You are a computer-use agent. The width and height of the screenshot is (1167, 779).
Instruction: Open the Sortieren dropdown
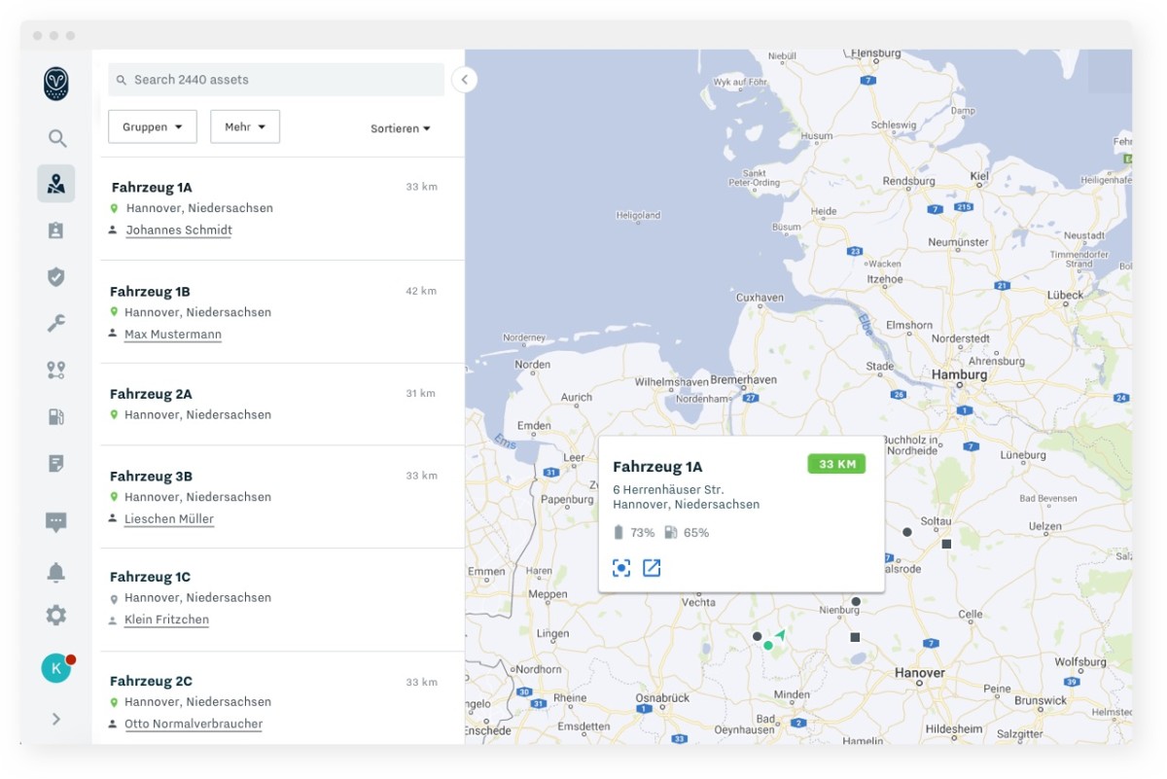point(401,128)
